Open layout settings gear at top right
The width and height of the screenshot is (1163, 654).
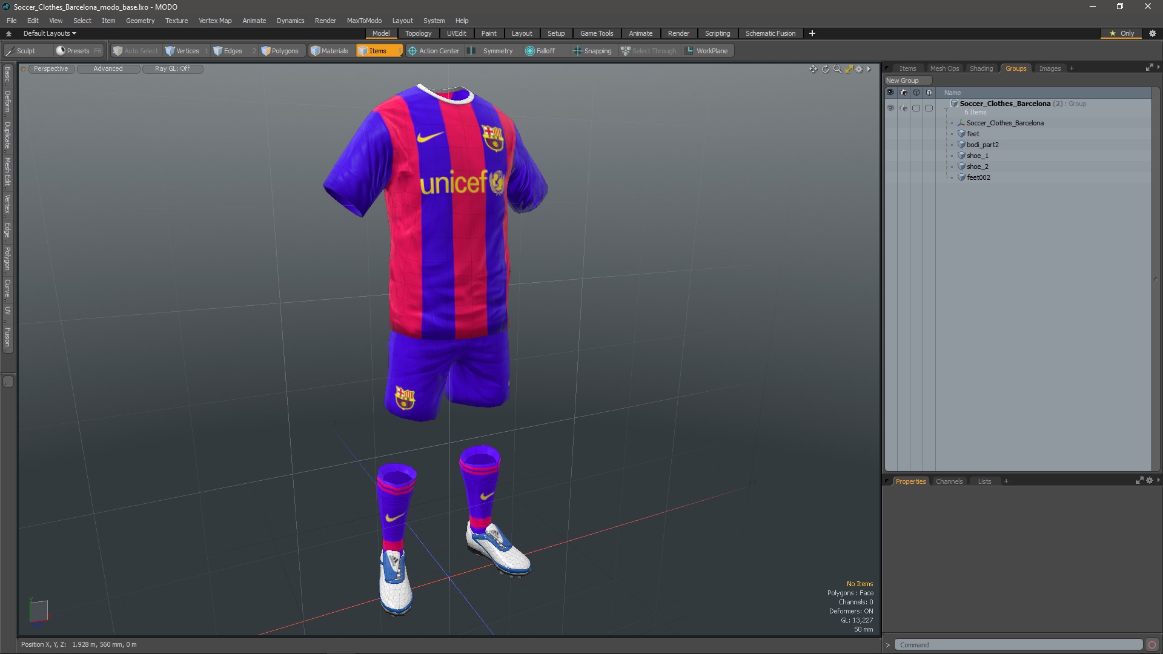(1153, 33)
